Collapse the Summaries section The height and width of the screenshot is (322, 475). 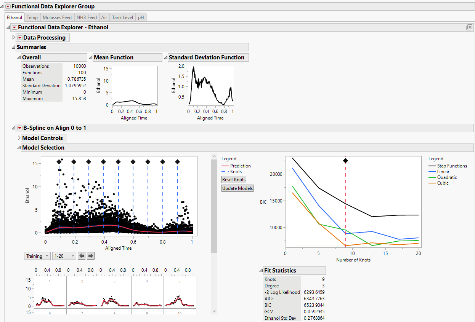click(13, 47)
